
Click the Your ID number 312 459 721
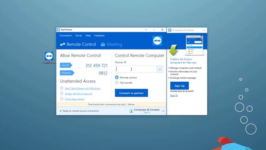coord(96,65)
